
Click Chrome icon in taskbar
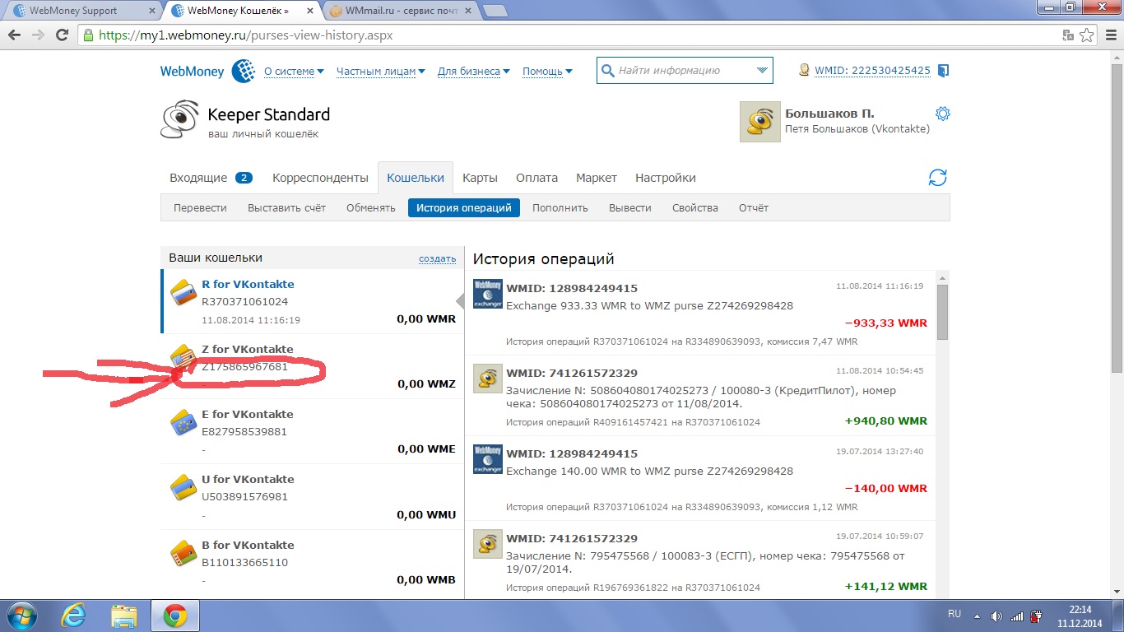[174, 616]
